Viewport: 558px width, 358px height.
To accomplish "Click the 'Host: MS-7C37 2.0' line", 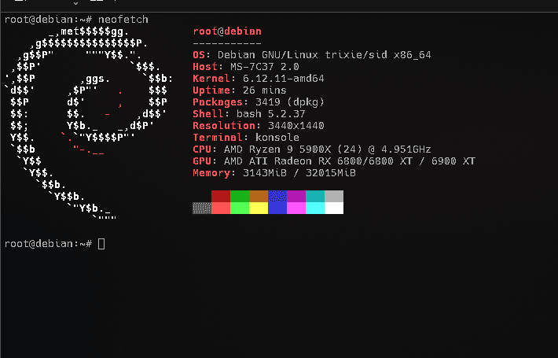I will (246, 67).
